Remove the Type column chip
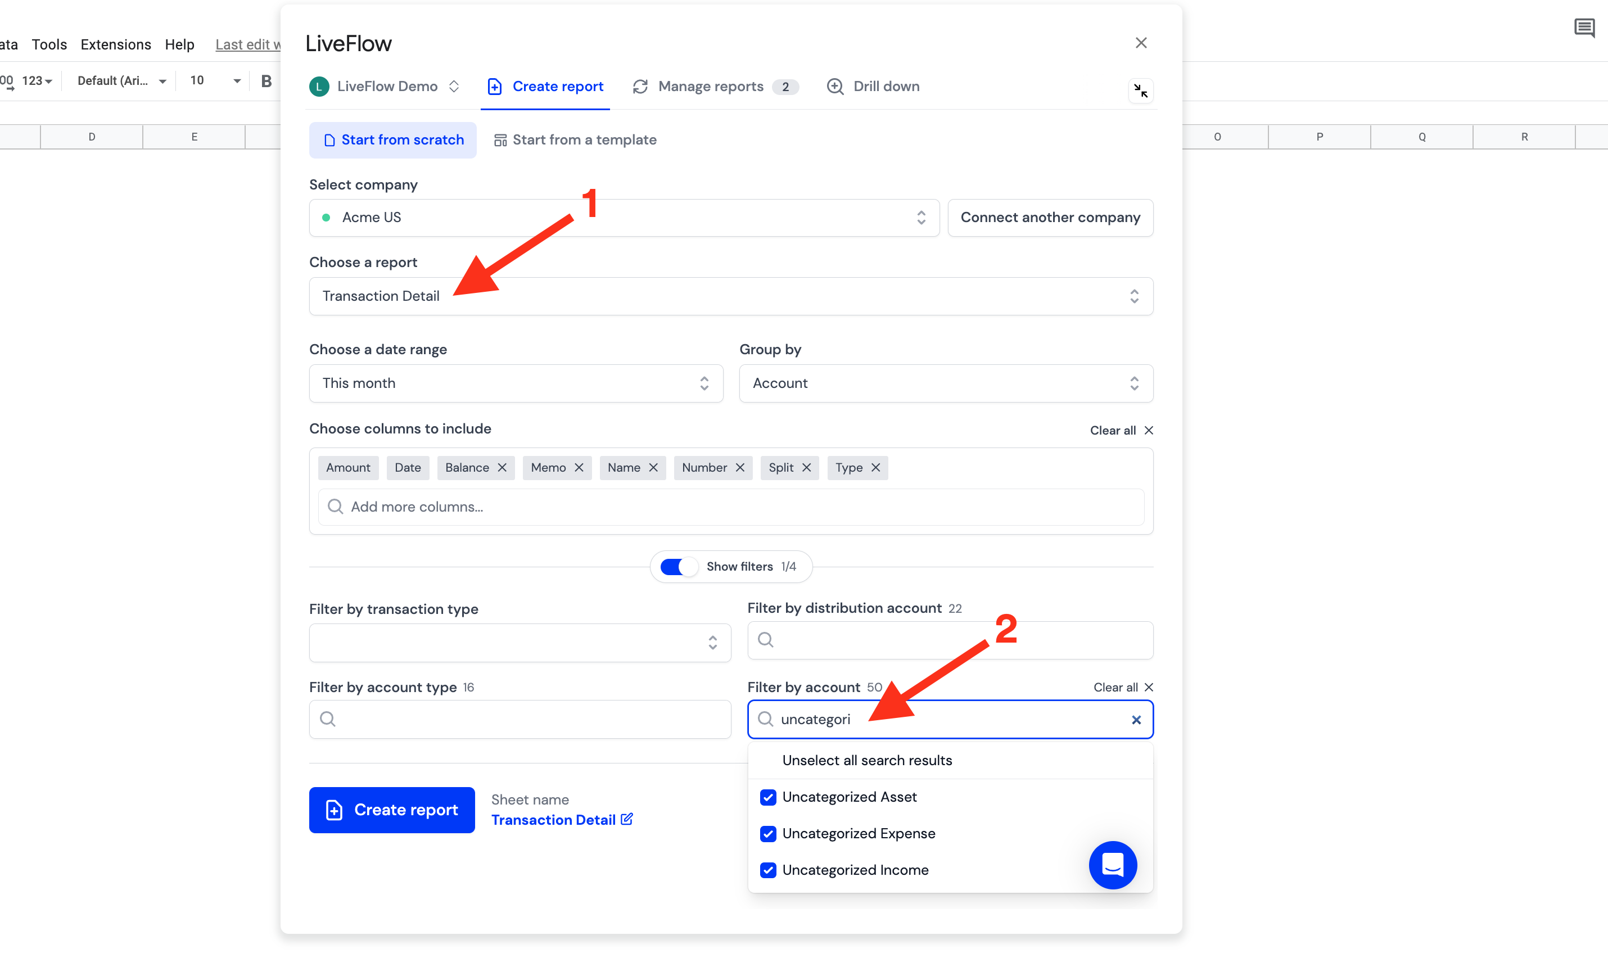Image resolution: width=1608 pixels, height=967 pixels. pyautogui.click(x=875, y=468)
